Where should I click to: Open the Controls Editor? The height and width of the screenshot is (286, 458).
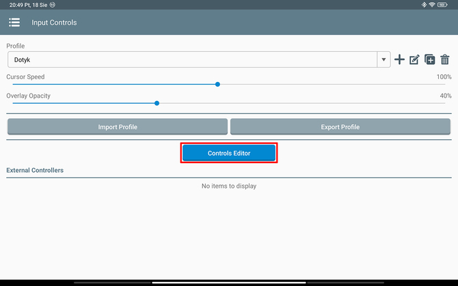tap(229, 154)
